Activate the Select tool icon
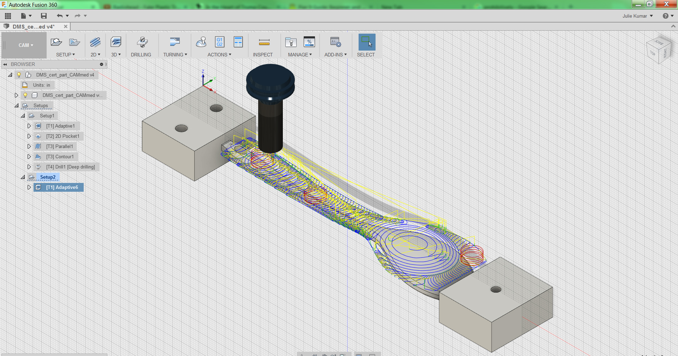This screenshot has width=678, height=356. [367, 42]
